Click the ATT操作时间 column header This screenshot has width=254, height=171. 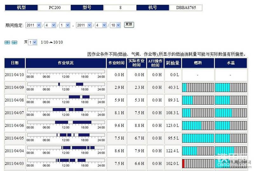(155, 63)
